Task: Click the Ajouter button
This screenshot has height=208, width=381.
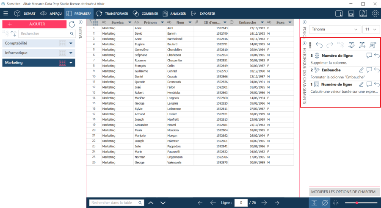Action: 34,24
